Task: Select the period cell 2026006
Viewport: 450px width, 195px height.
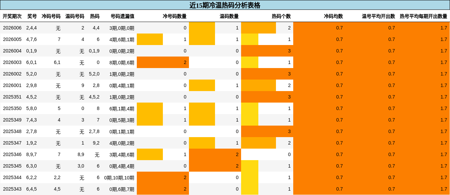Action: 13,28
